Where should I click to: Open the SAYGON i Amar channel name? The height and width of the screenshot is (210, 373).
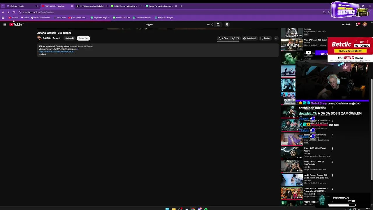click(x=50, y=38)
